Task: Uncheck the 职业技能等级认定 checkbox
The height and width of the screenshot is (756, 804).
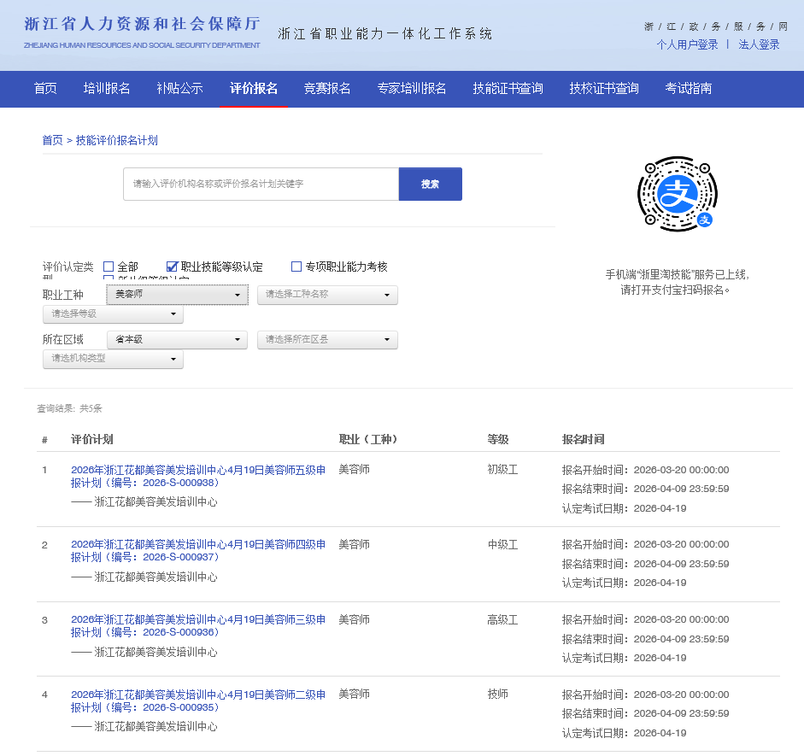Action: [173, 266]
